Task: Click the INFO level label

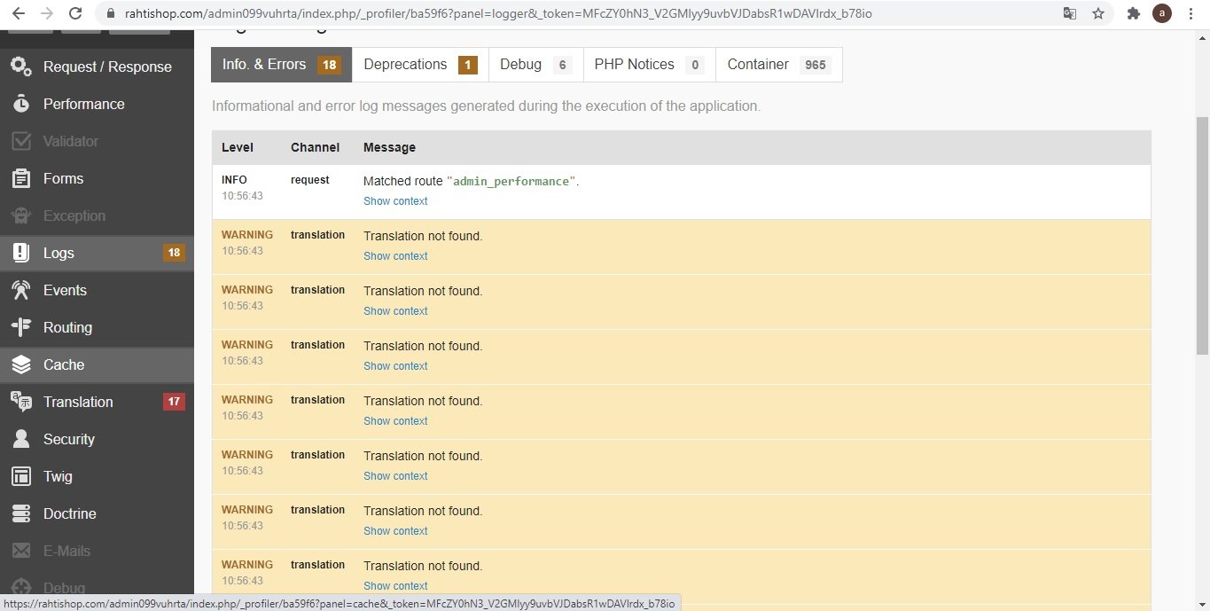Action: (234, 180)
